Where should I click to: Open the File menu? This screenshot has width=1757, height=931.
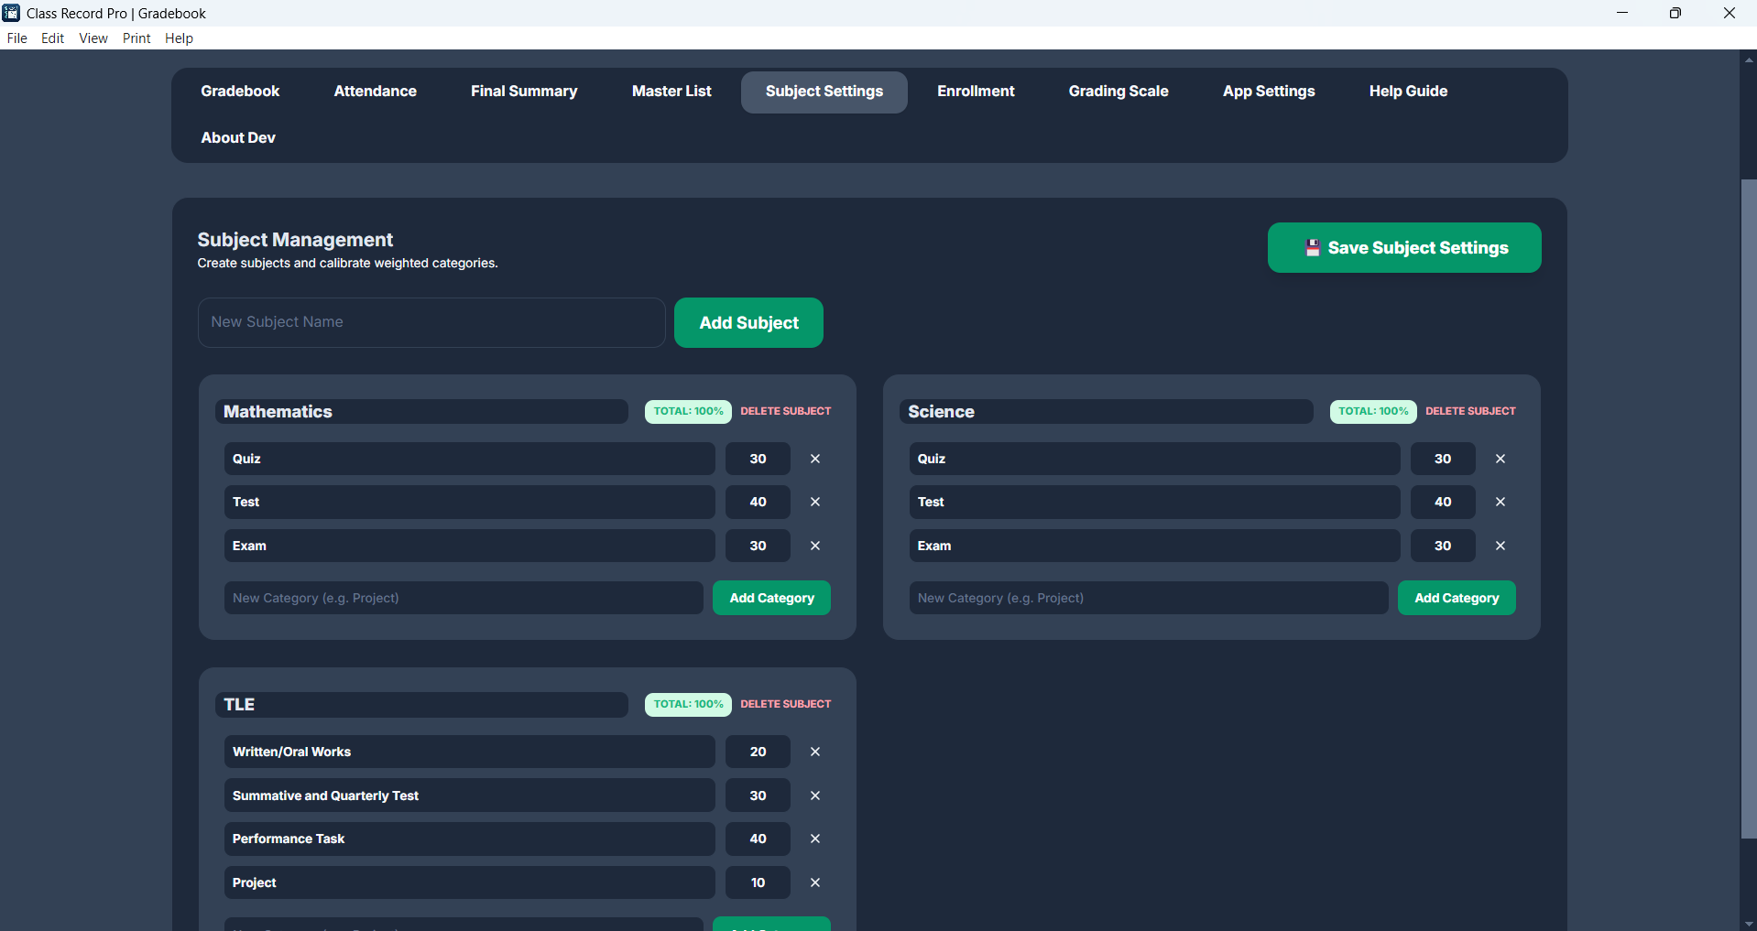16,38
